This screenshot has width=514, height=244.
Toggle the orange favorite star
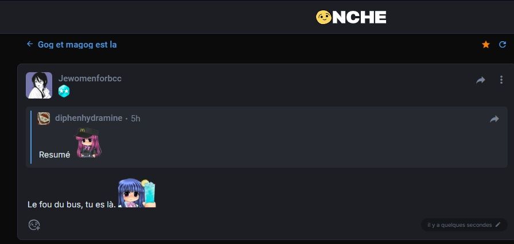[x=486, y=45]
